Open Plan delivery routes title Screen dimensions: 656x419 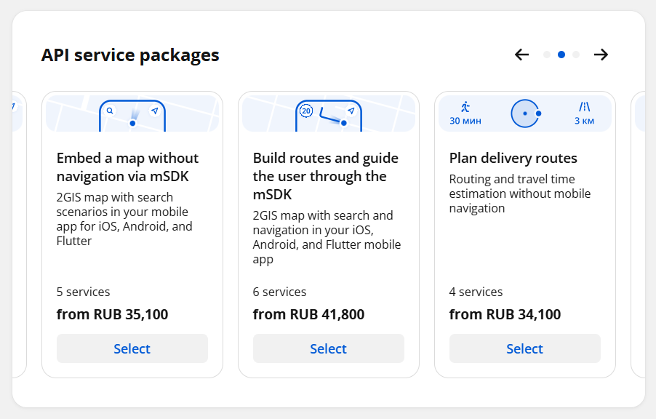(513, 159)
